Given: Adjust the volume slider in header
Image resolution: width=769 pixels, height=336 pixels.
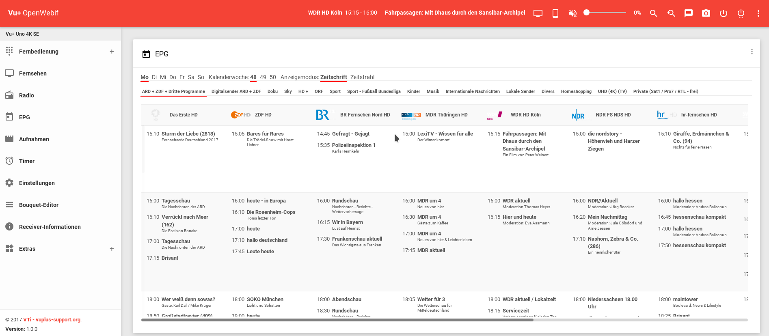Looking at the screenshot, I should (x=605, y=13).
